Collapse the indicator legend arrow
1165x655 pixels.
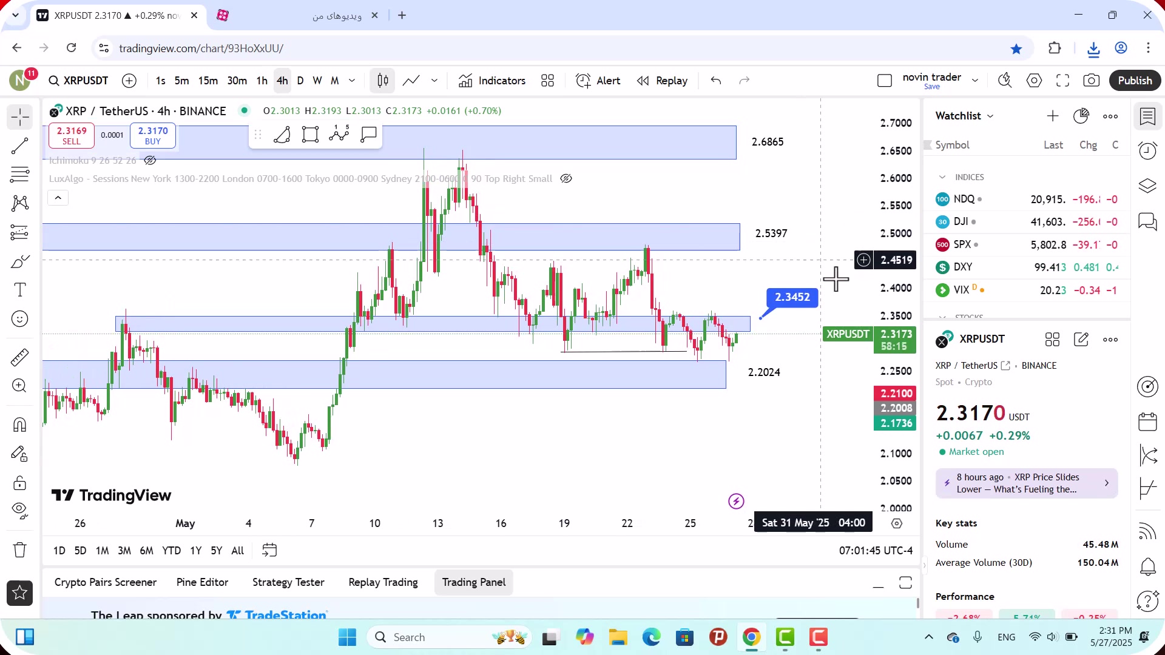(x=58, y=198)
